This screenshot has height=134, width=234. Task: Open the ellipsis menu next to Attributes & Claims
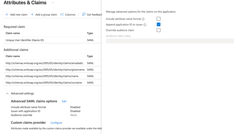[x=53, y=3]
